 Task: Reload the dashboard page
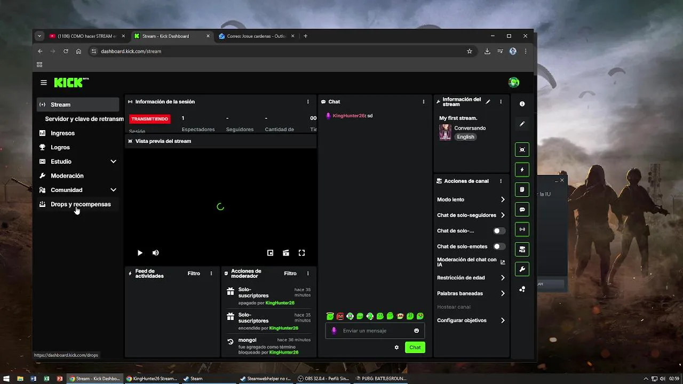(x=66, y=51)
